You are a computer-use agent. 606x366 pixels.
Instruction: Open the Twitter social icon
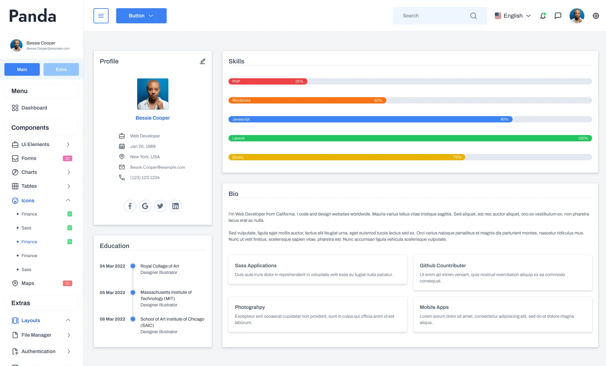tap(160, 206)
